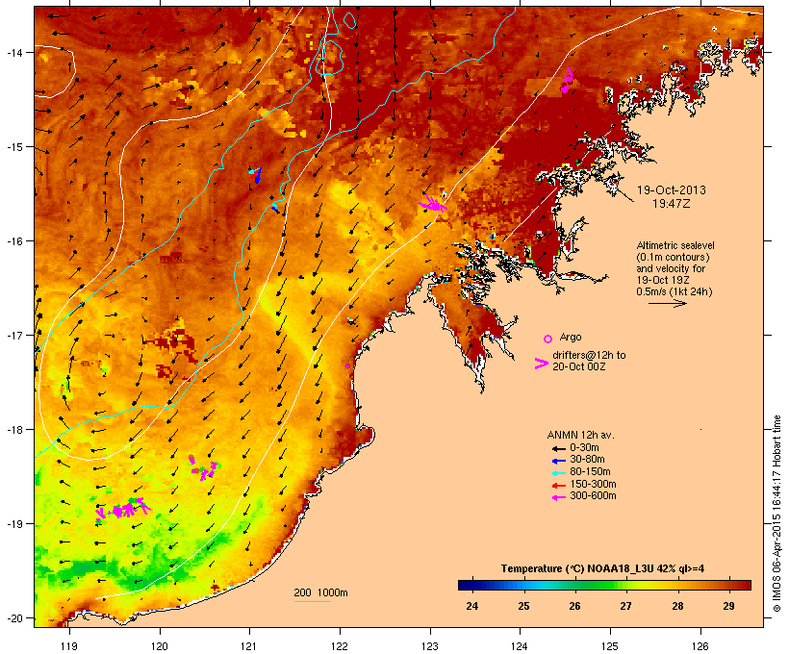Click the '19:47Z' time label
Image resolution: width=789 pixels, height=654 pixels.
pyautogui.click(x=672, y=204)
